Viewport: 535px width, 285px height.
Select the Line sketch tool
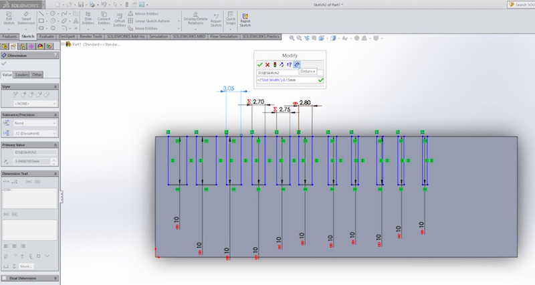point(41,13)
